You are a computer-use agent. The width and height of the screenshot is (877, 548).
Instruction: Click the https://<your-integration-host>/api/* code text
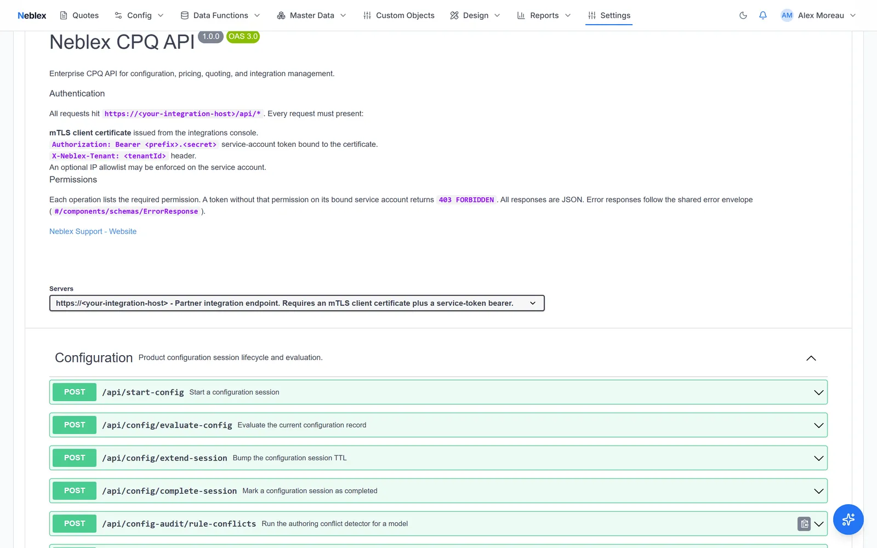pyautogui.click(x=183, y=114)
